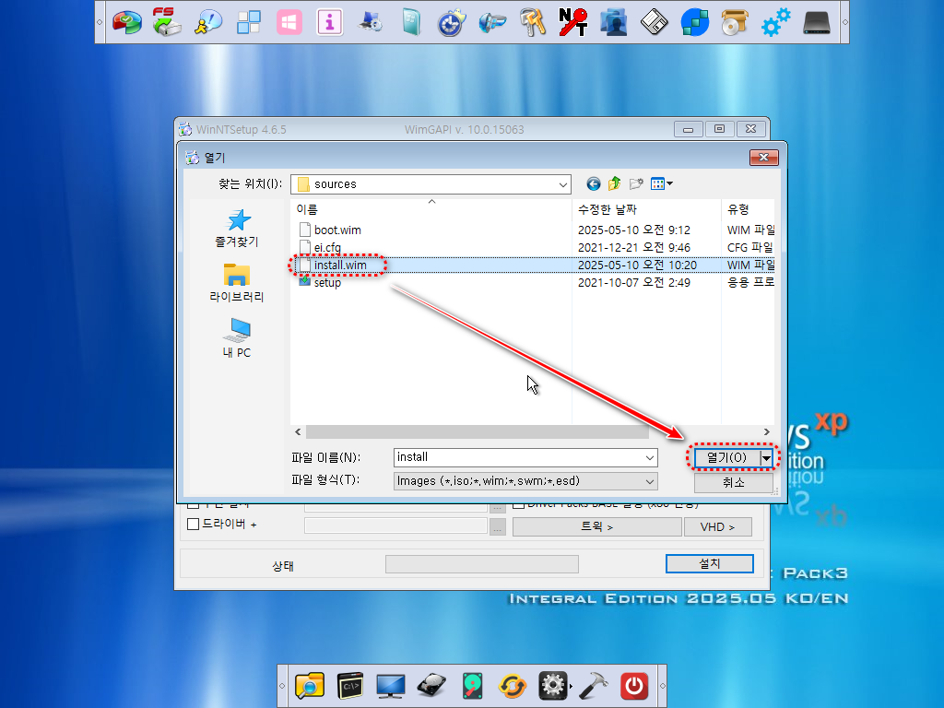Open the split arrow beside 열기(O) button
Image resolution: width=944 pixels, height=708 pixels.
(x=766, y=458)
